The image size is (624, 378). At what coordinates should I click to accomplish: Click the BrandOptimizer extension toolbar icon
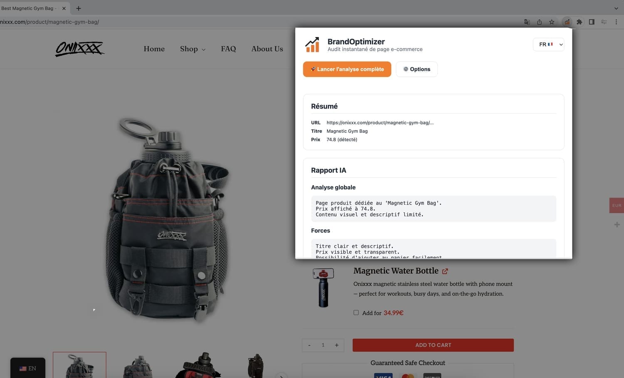tap(567, 22)
